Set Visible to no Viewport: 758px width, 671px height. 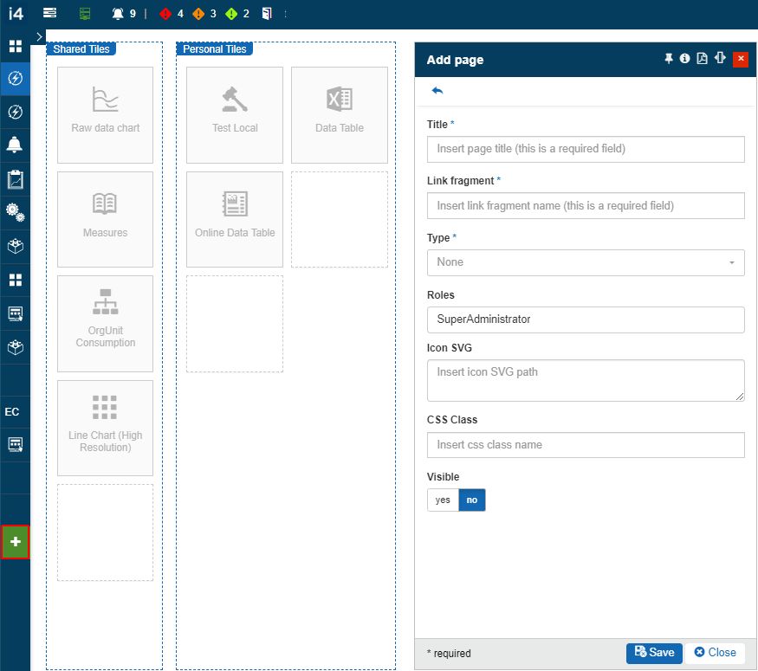click(472, 500)
